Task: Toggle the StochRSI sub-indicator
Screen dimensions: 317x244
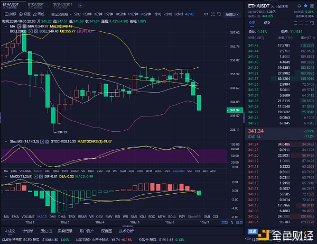Action: coord(194,216)
